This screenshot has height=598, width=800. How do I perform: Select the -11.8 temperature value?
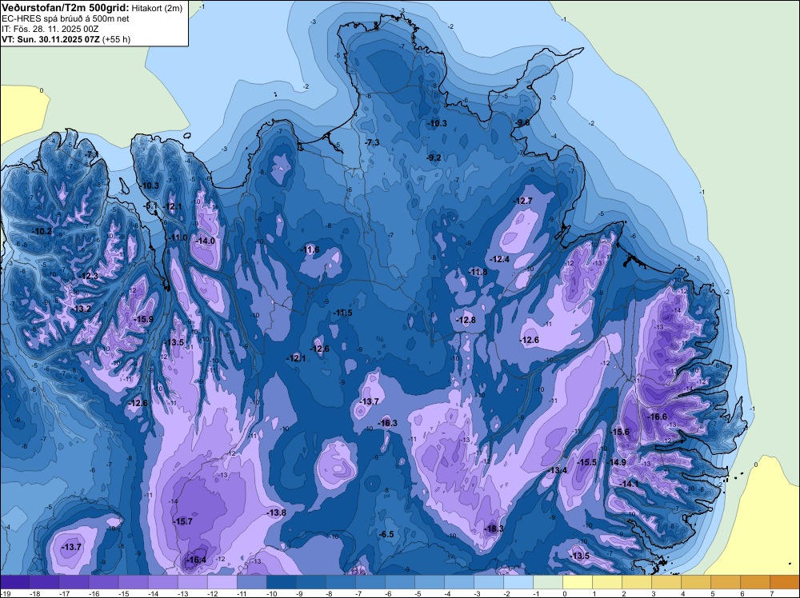(x=478, y=273)
